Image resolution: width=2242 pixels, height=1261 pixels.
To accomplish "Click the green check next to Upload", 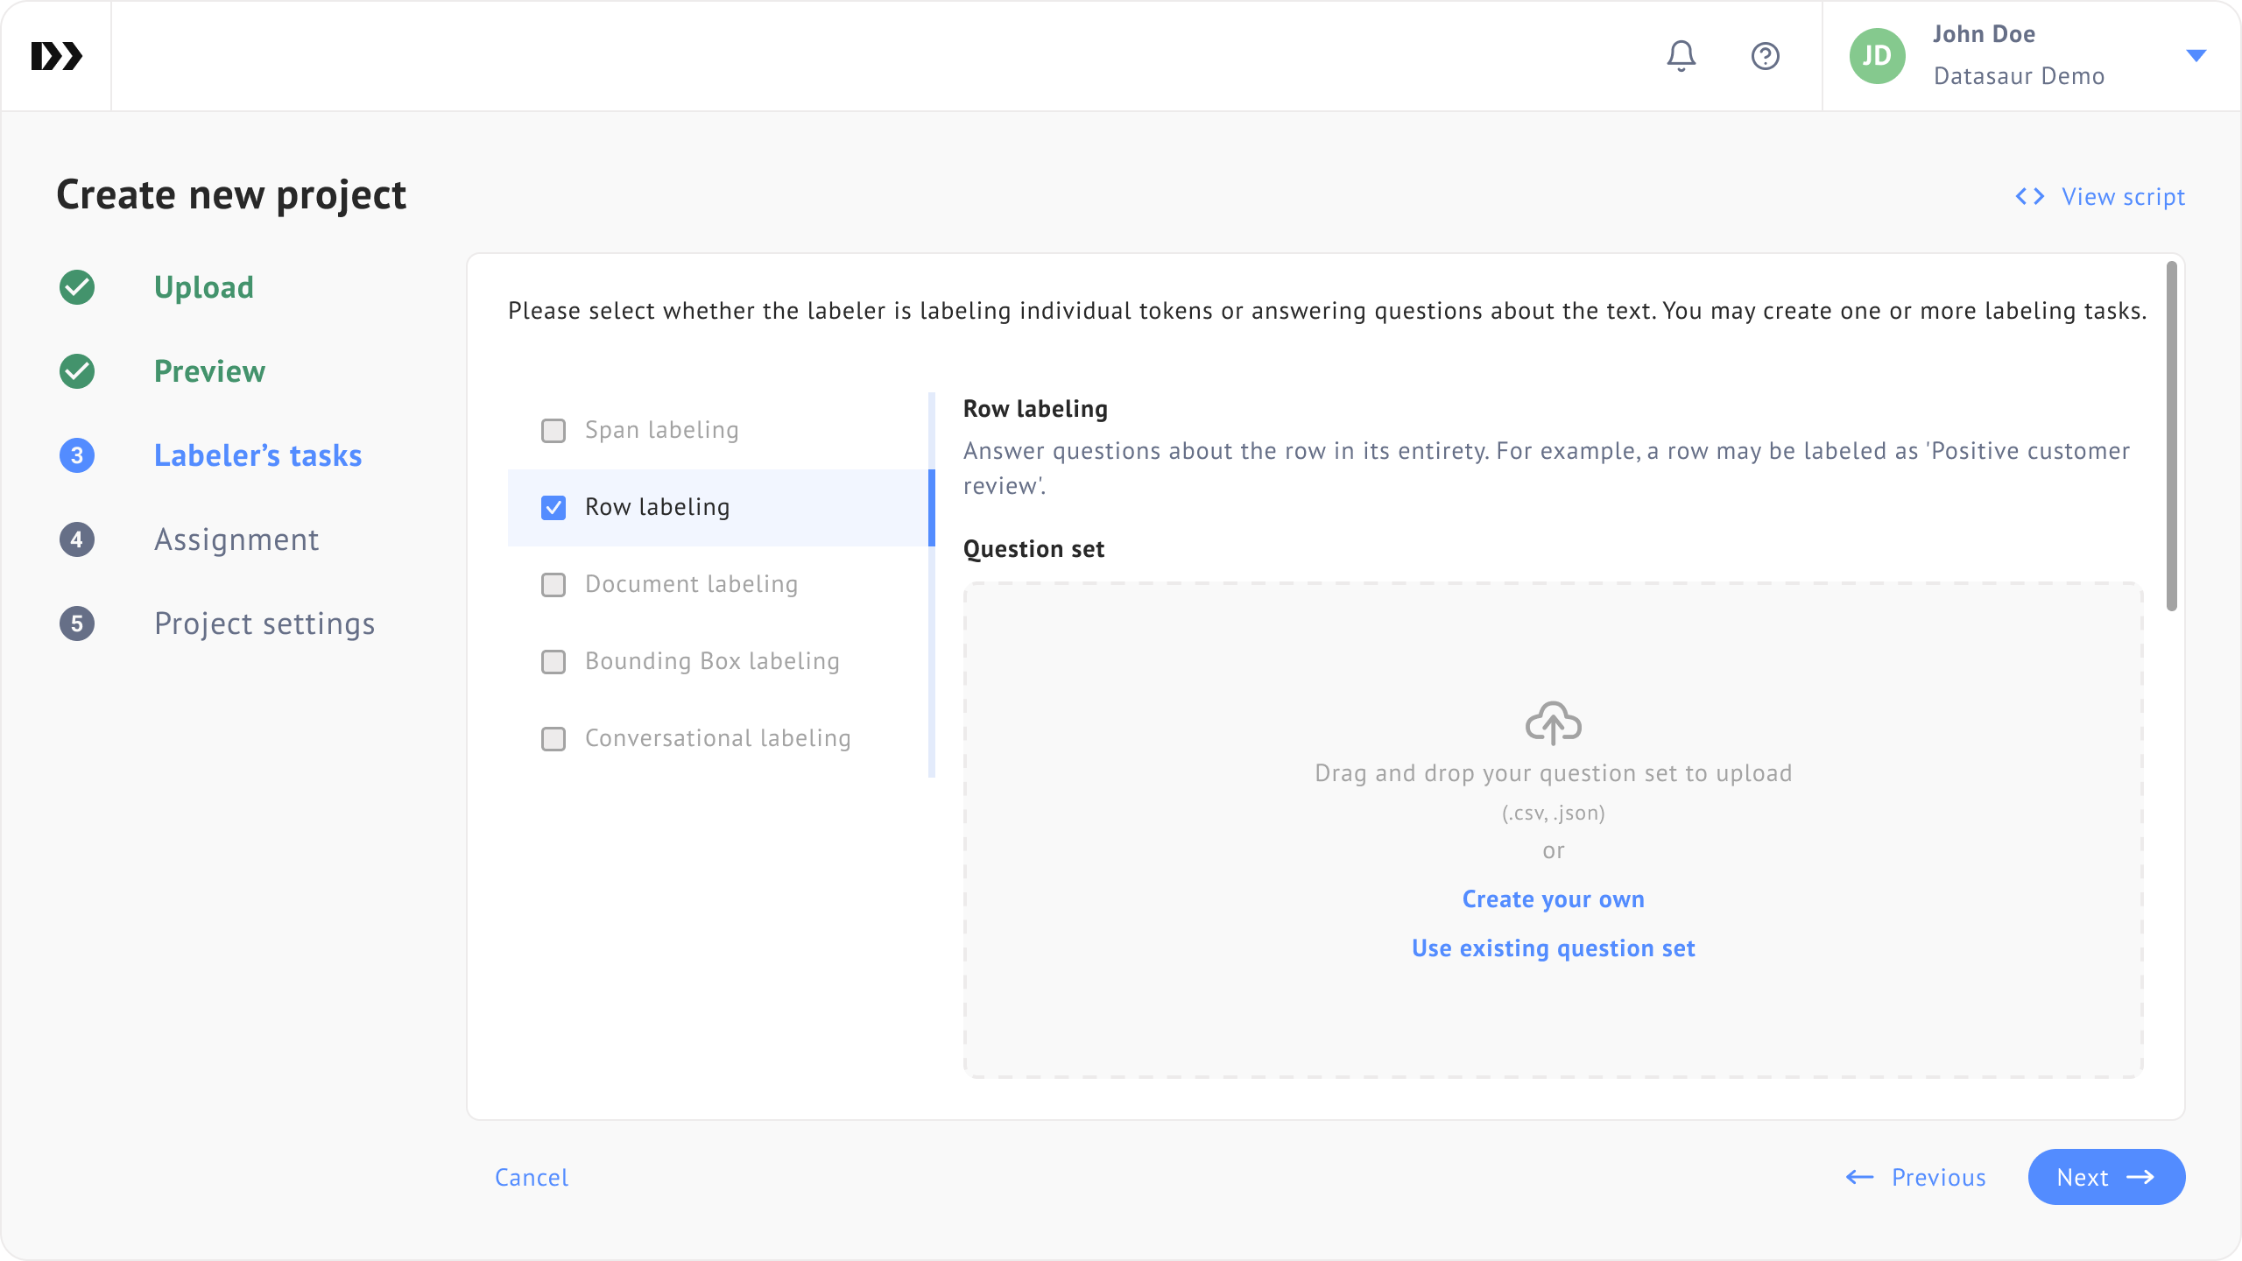I will point(77,287).
